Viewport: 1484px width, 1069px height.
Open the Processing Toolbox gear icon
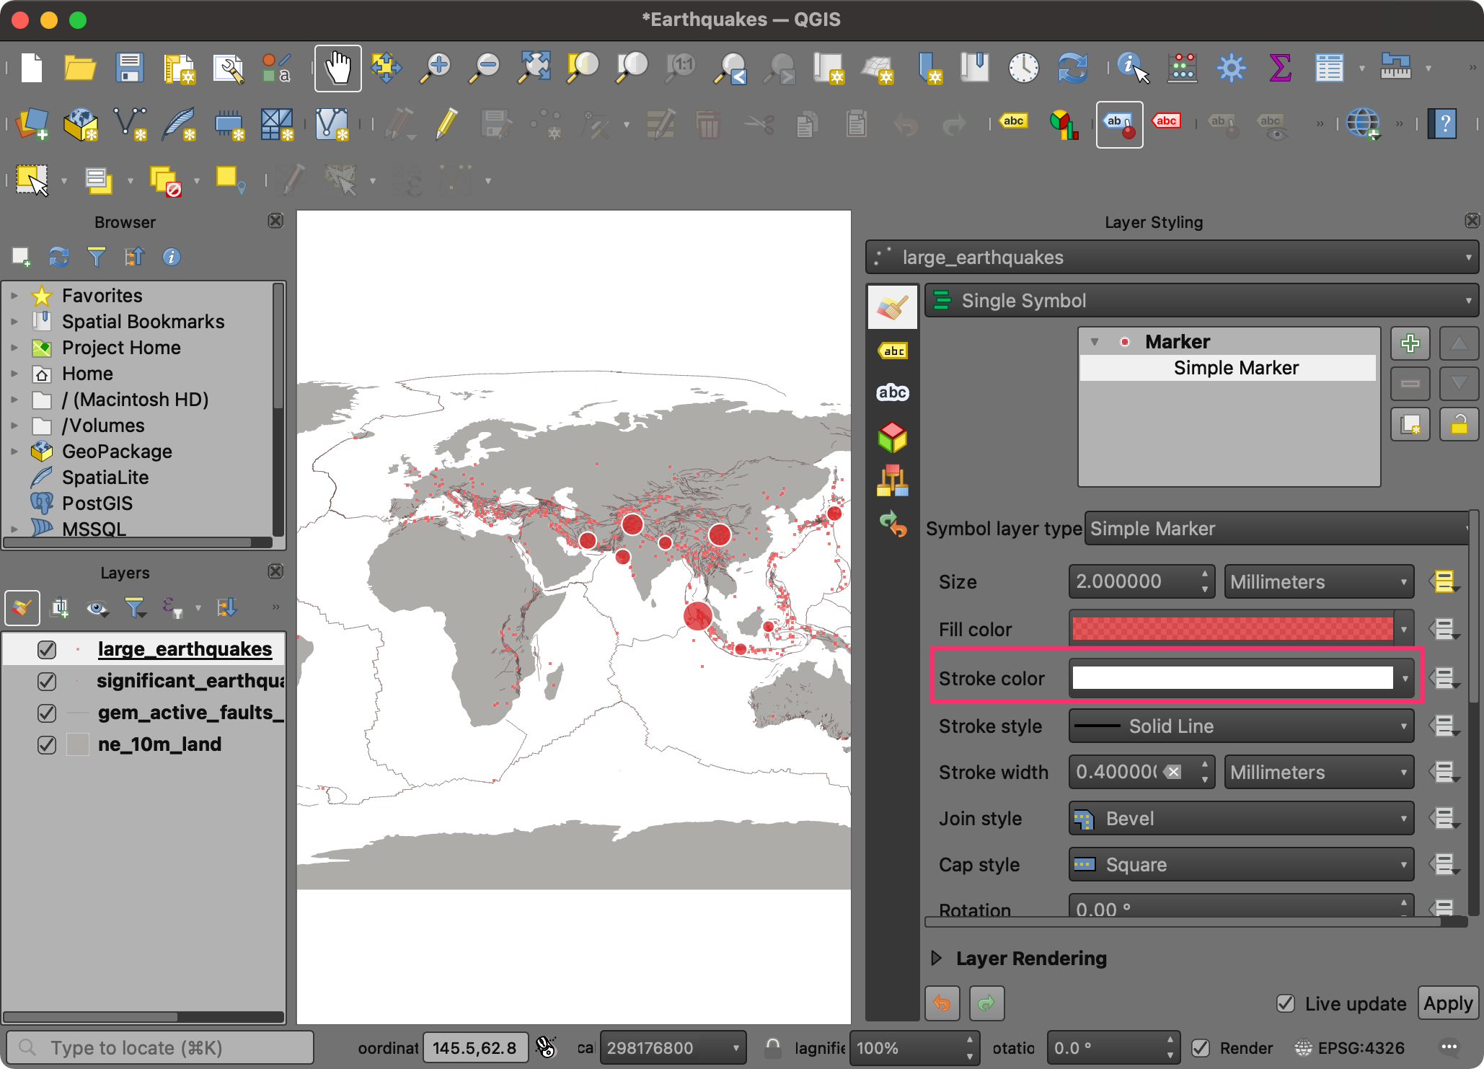(x=1231, y=68)
